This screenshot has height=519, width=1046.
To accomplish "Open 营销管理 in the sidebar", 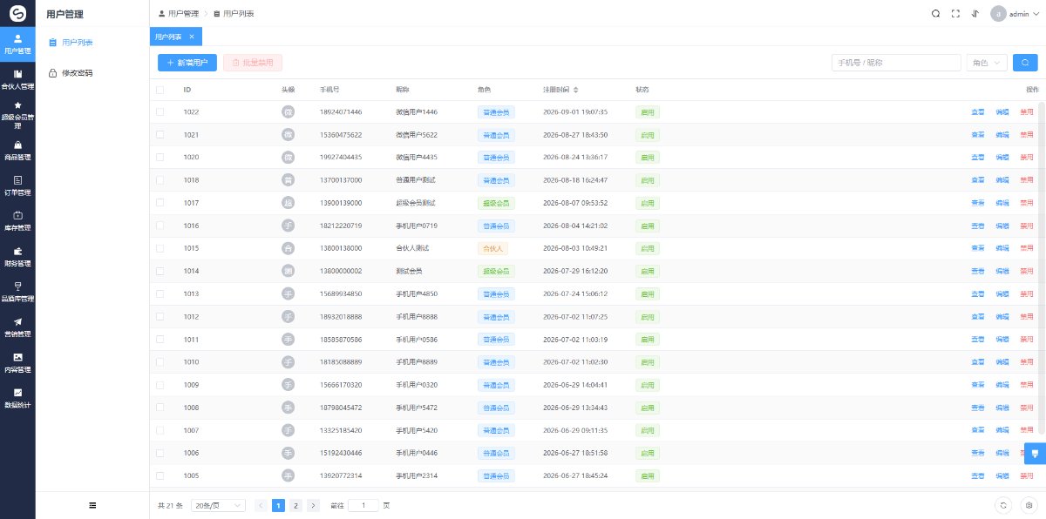I will [17, 327].
